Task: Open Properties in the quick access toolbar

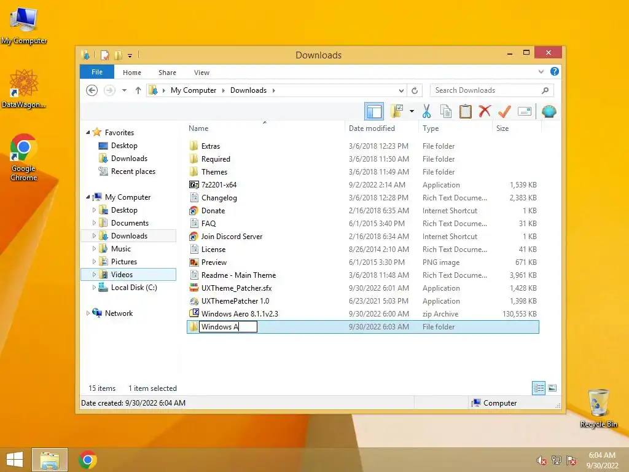Action: coord(104,55)
